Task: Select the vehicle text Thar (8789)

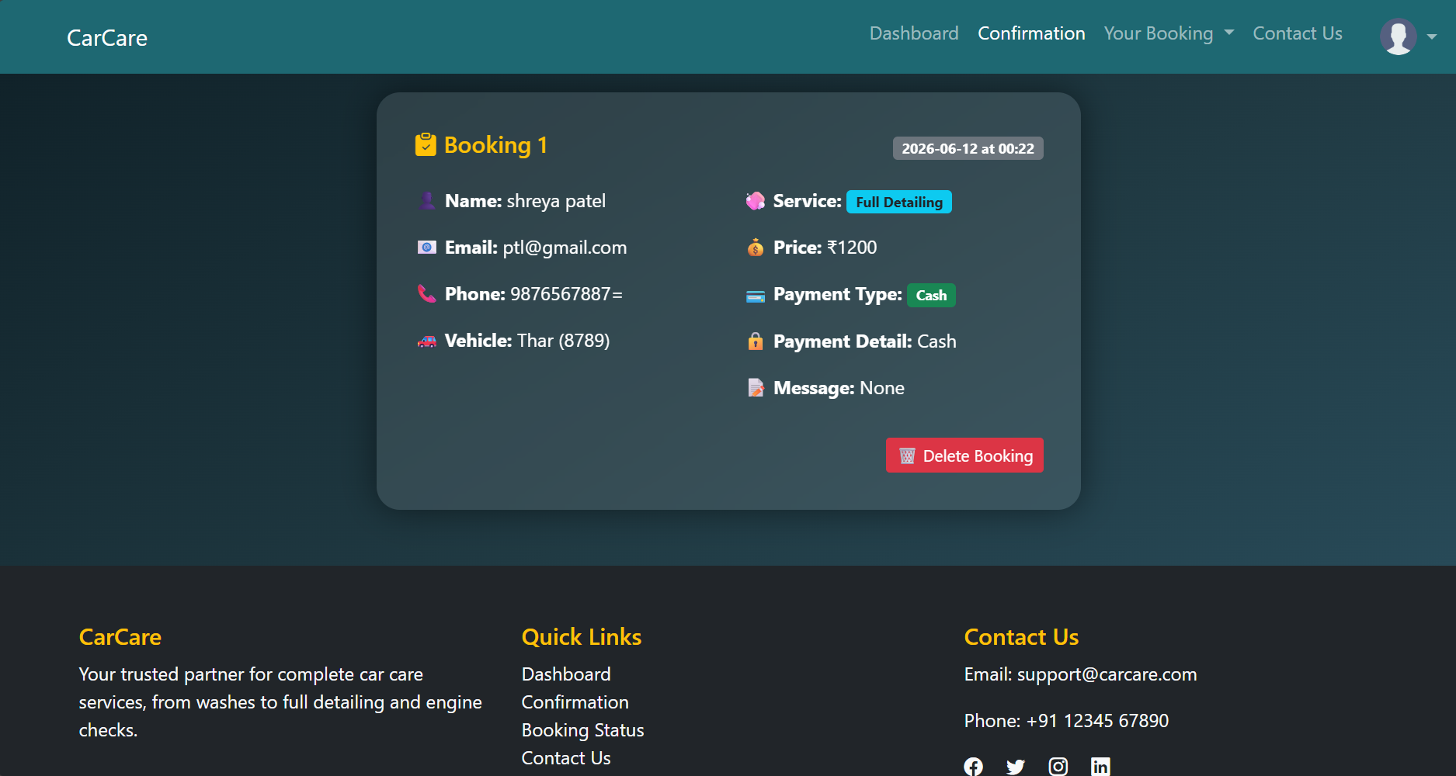Action: [x=564, y=341]
